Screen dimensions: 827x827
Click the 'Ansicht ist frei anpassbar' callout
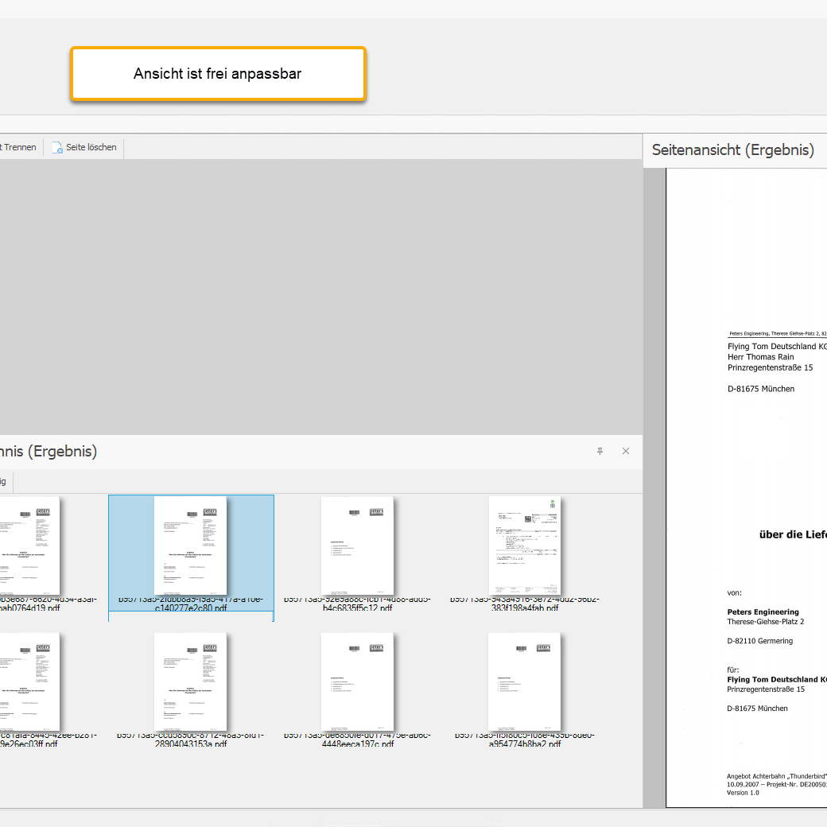pyautogui.click(x=218, y=74)
